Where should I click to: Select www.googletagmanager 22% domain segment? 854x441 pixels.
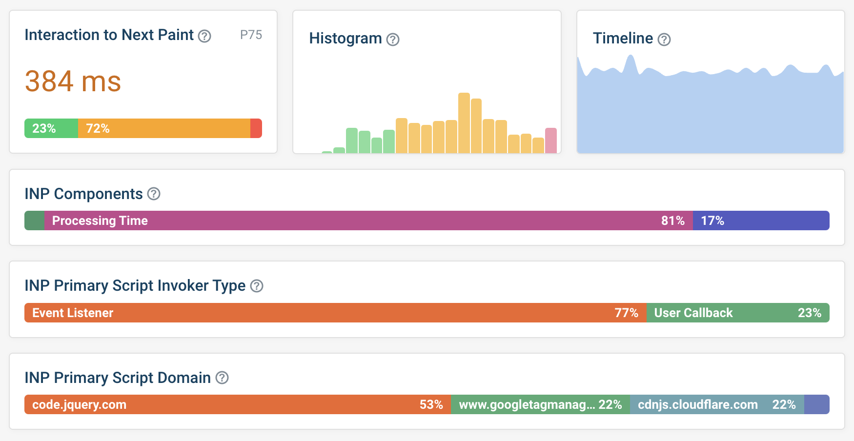540,404
